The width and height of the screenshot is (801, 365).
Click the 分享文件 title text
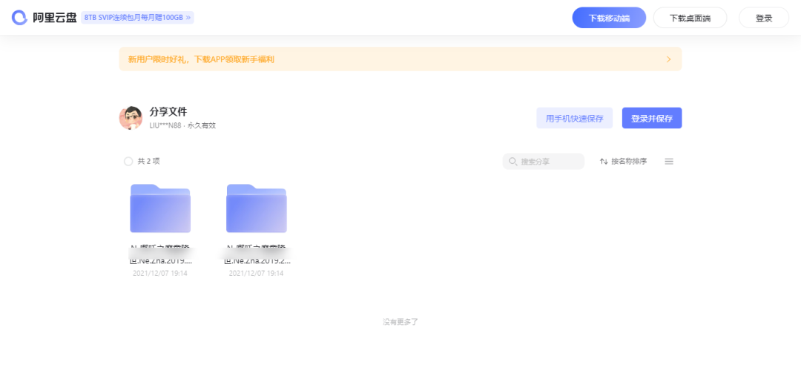(x=168, y=112)
